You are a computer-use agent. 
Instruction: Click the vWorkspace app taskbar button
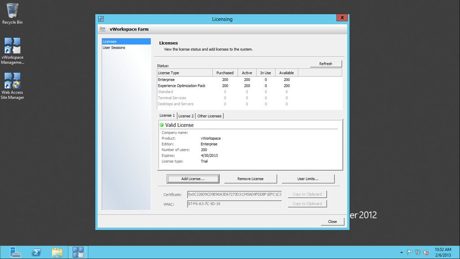coord(78,252)
